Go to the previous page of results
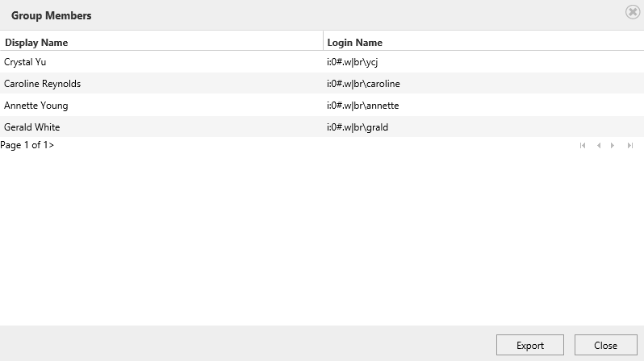Viewport: 644px width, 361px height. click(x=598, y=146)
